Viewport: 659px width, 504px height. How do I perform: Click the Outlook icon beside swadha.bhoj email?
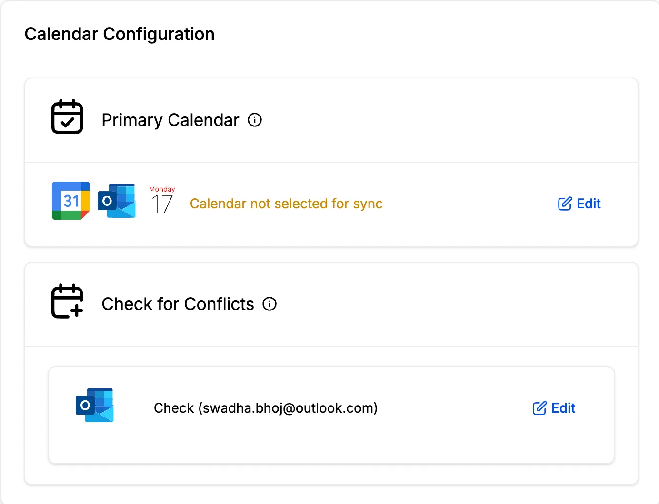point(95,405)
